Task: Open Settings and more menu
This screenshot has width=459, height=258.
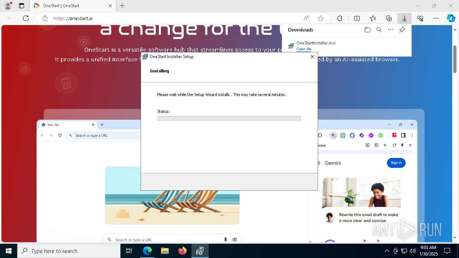Action: (436, 18)
